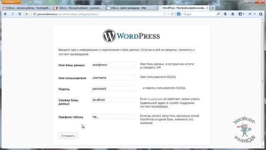This screenshot has width=266, height=150.
Task: Close the '1Gb.ru - Личный кабинет' tab
Action: coord(103,8)
